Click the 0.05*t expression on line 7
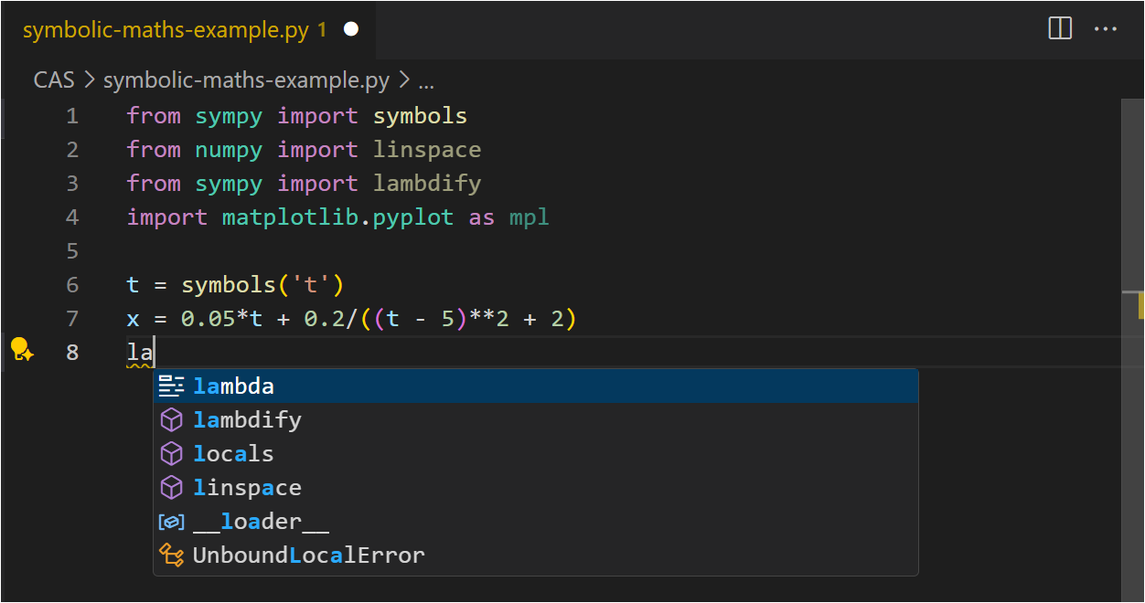1145x603 pixels. tap(221, 319)
